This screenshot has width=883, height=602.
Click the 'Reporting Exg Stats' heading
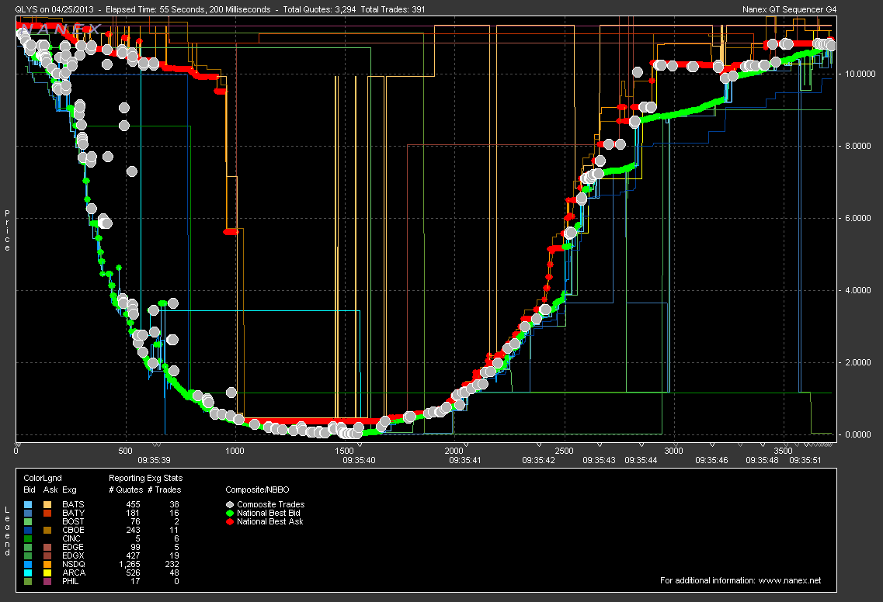pyautogui.click(x=146, y=478)
